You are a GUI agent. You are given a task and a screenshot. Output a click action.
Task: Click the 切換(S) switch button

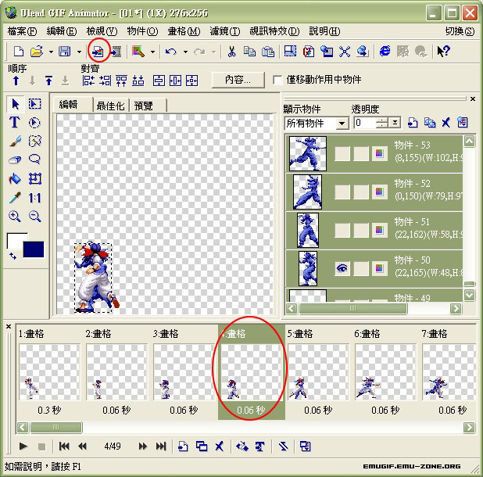(x=460, y=31)
